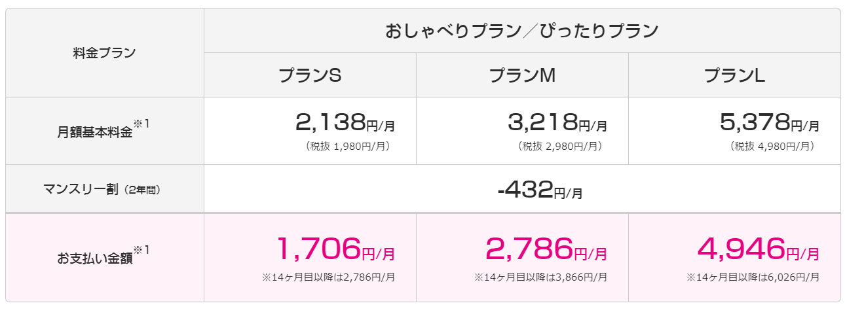This screenshot has height=316, width=845.
Task: Select the 税抜 2,980円/月 note
Action: click(x=561, y=147)
